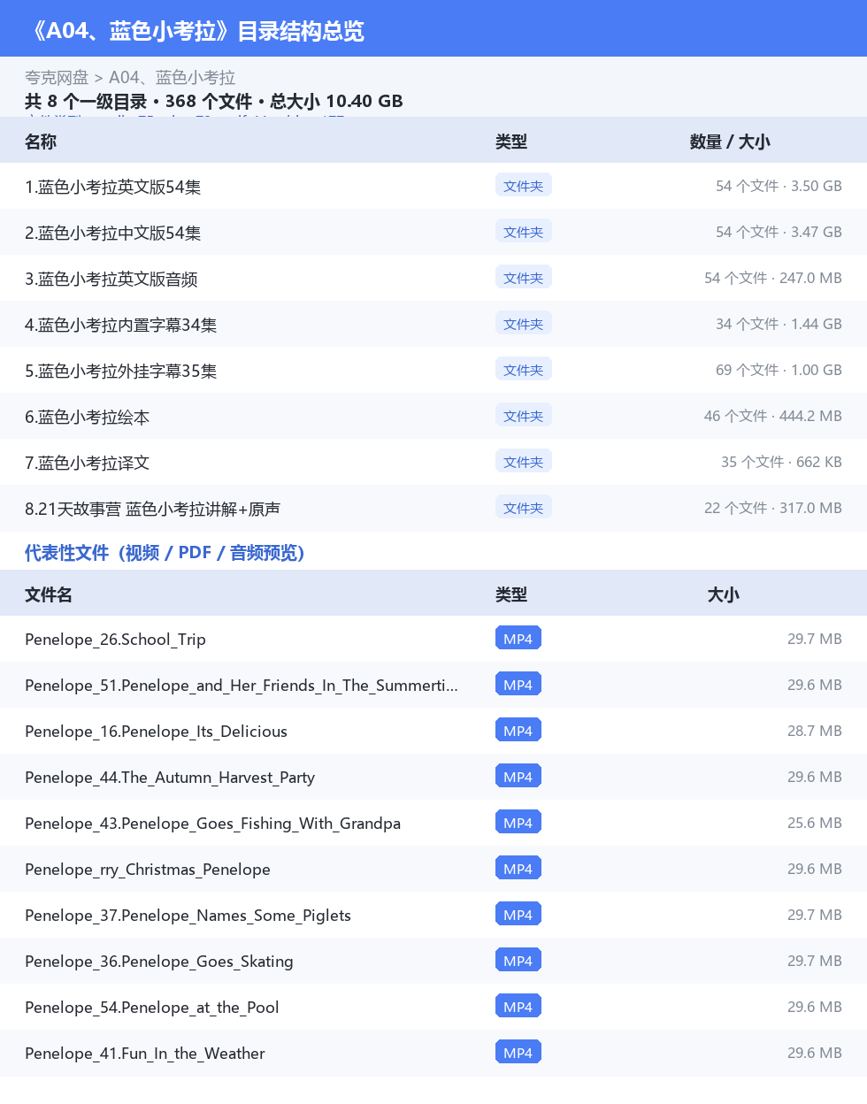The height and width of the screenshot is (1104, 867).
Task: Select size text 35 个文件 · 662 KB
Action: (x=781, y=462)
